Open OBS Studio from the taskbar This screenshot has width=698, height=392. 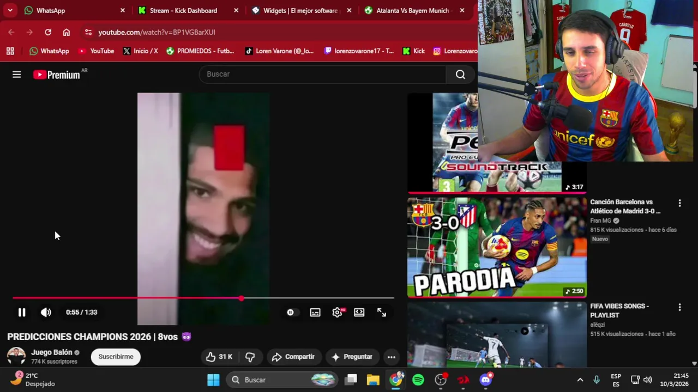[x=441, y=380]
